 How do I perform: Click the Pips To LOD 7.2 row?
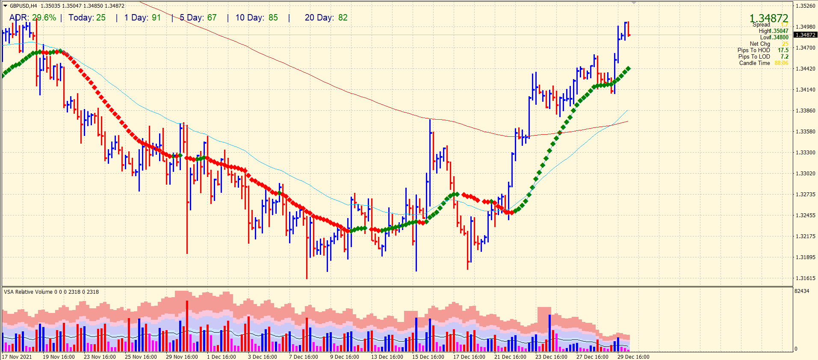click(x=763, y=56)
